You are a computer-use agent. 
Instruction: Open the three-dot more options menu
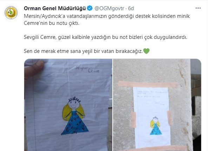(x=198, y=8)
